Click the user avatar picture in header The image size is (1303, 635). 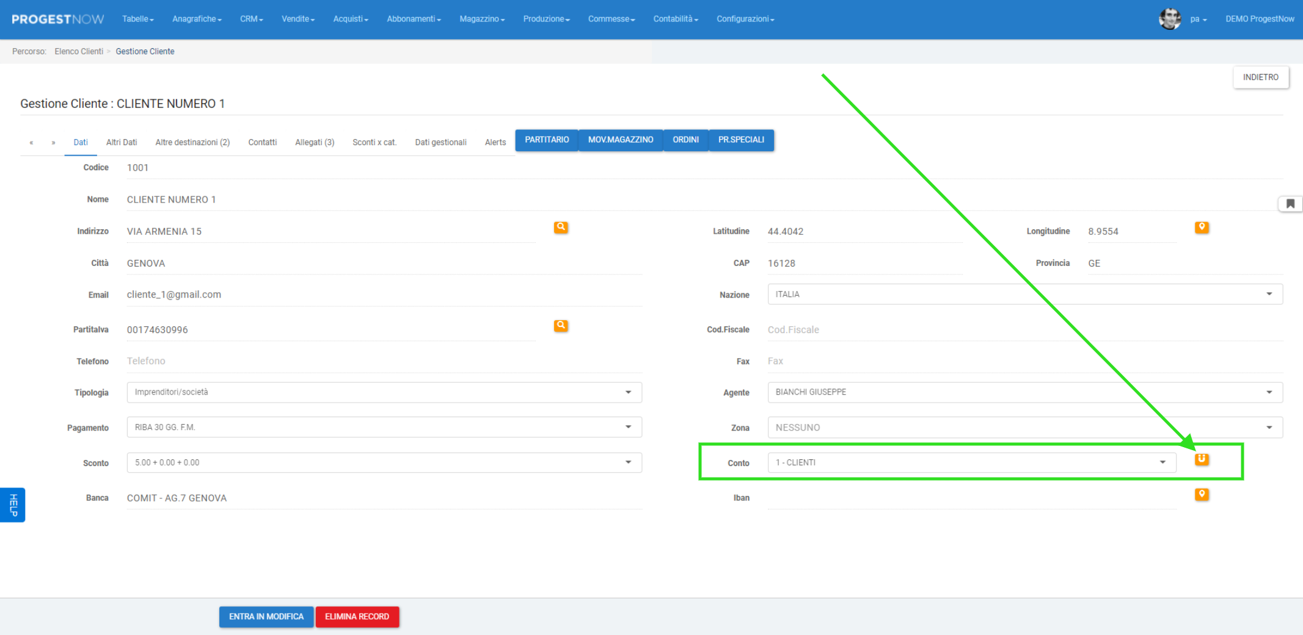[1169, 19]
